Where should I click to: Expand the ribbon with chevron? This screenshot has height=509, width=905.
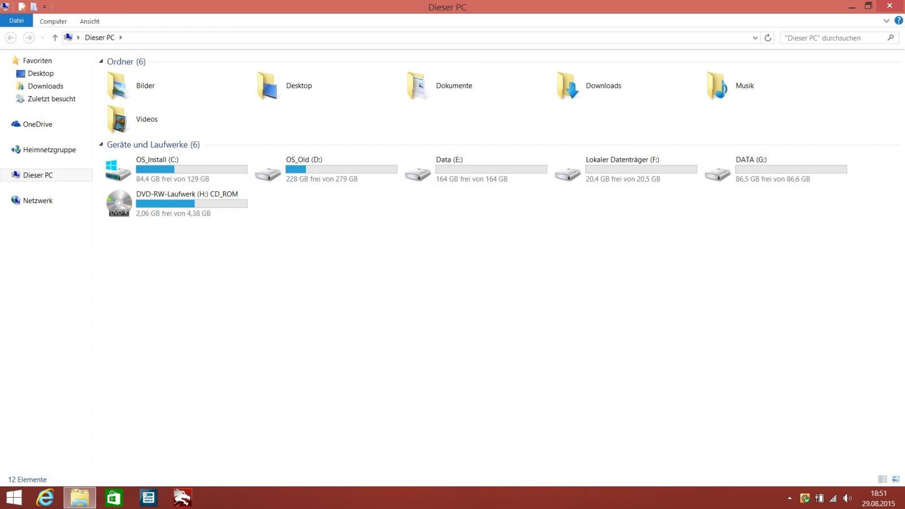[x=886, y=21]
